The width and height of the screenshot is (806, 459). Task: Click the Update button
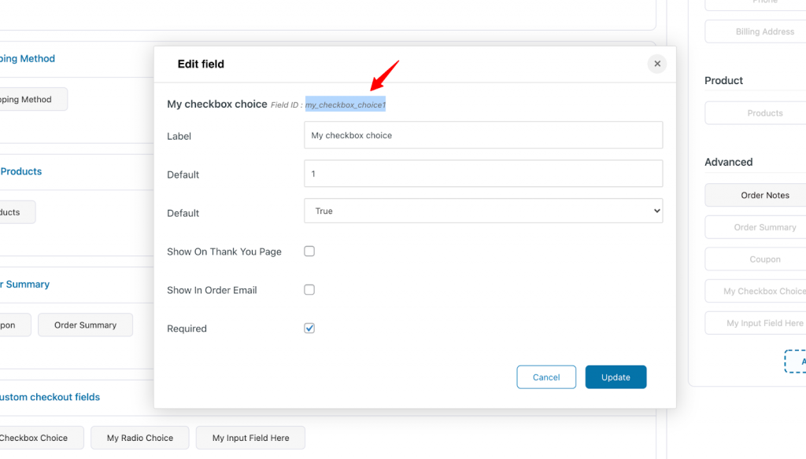(616, 376)
